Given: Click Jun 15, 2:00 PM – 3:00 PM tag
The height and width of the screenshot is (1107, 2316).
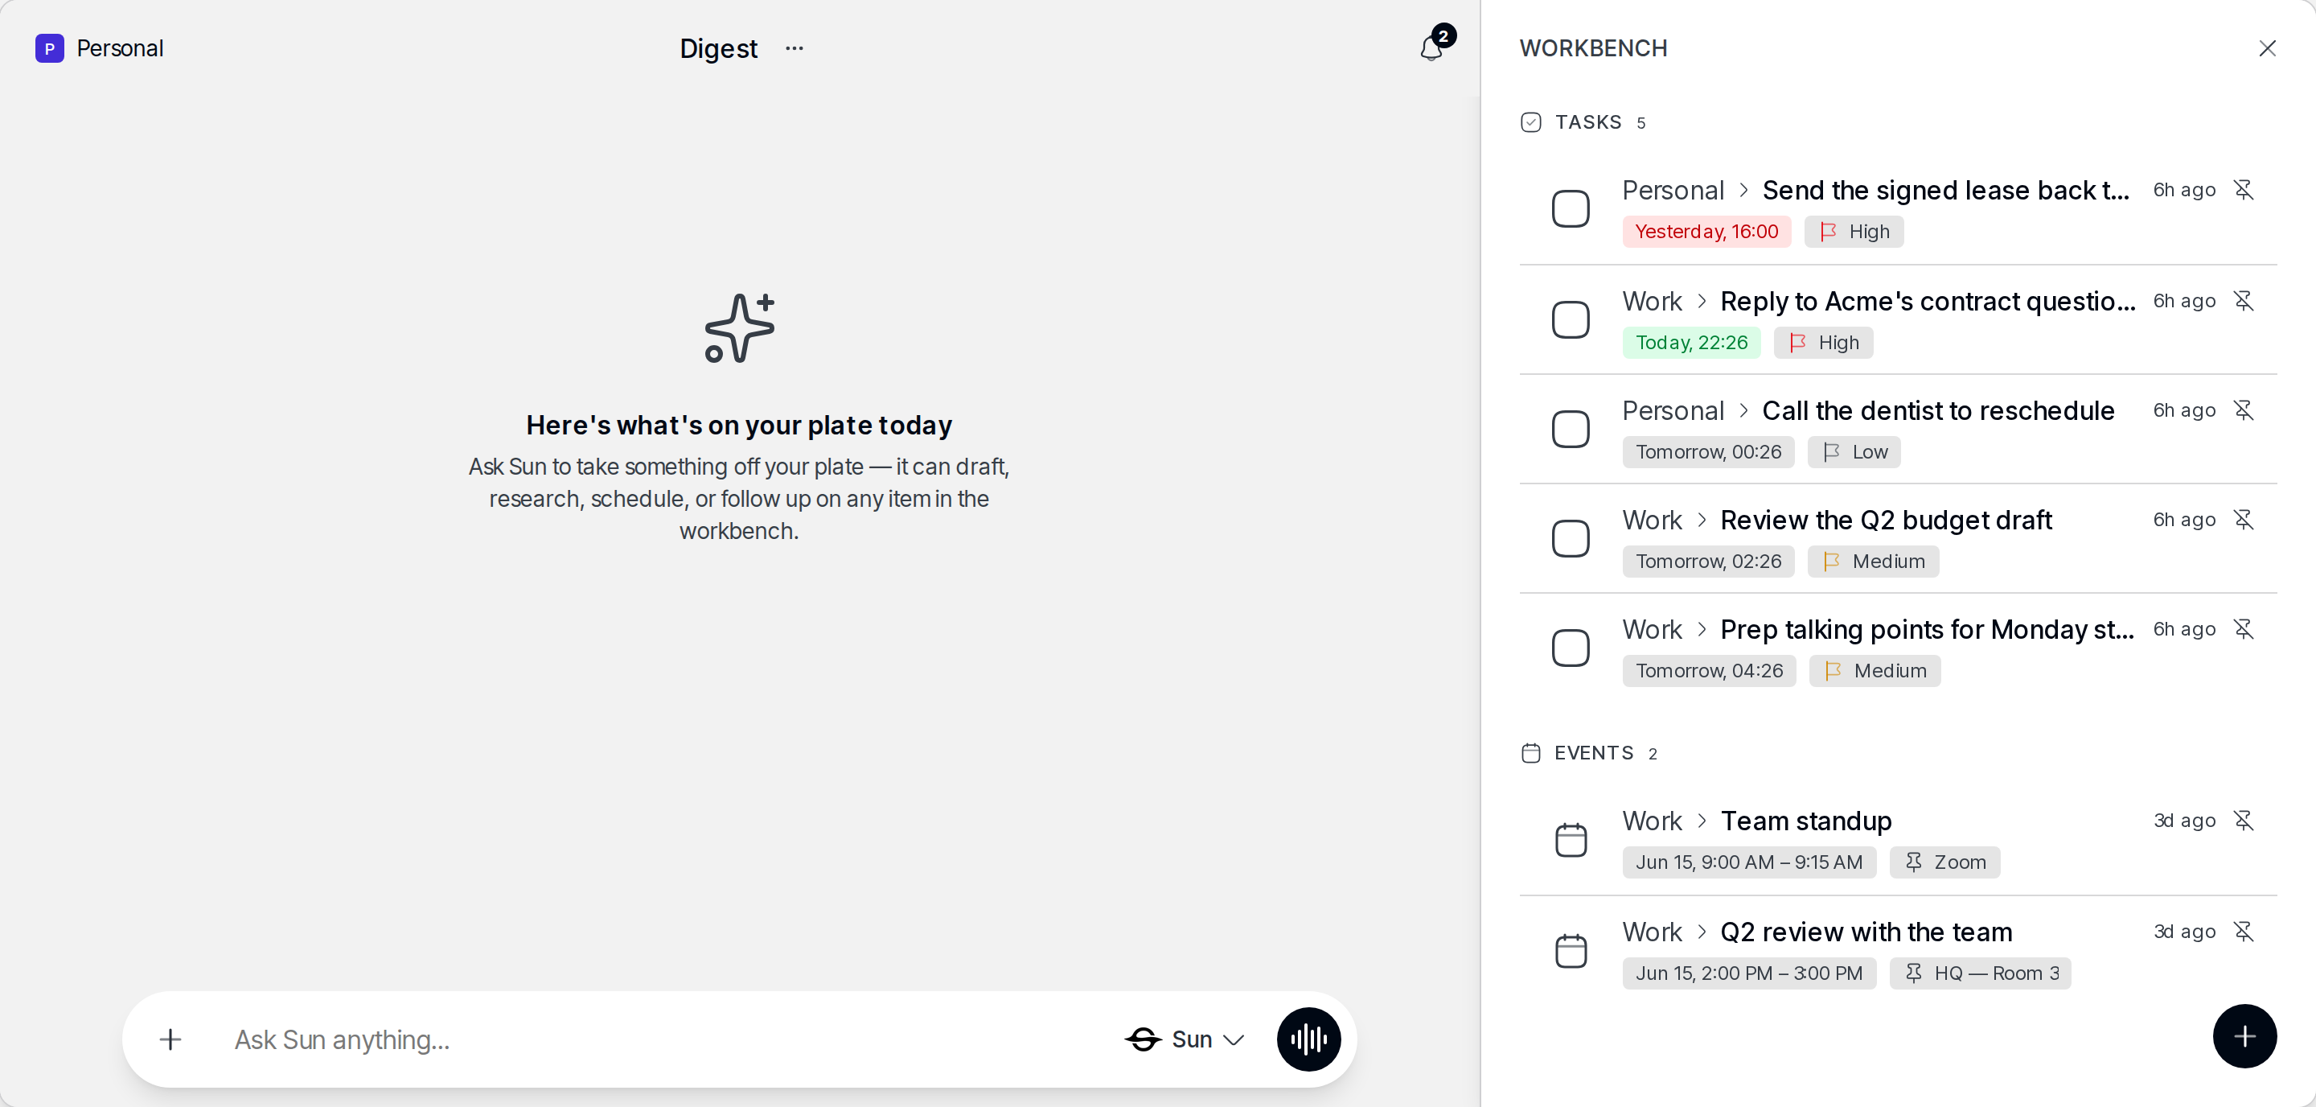Looking at the screenshot, I should (1749, 972).
